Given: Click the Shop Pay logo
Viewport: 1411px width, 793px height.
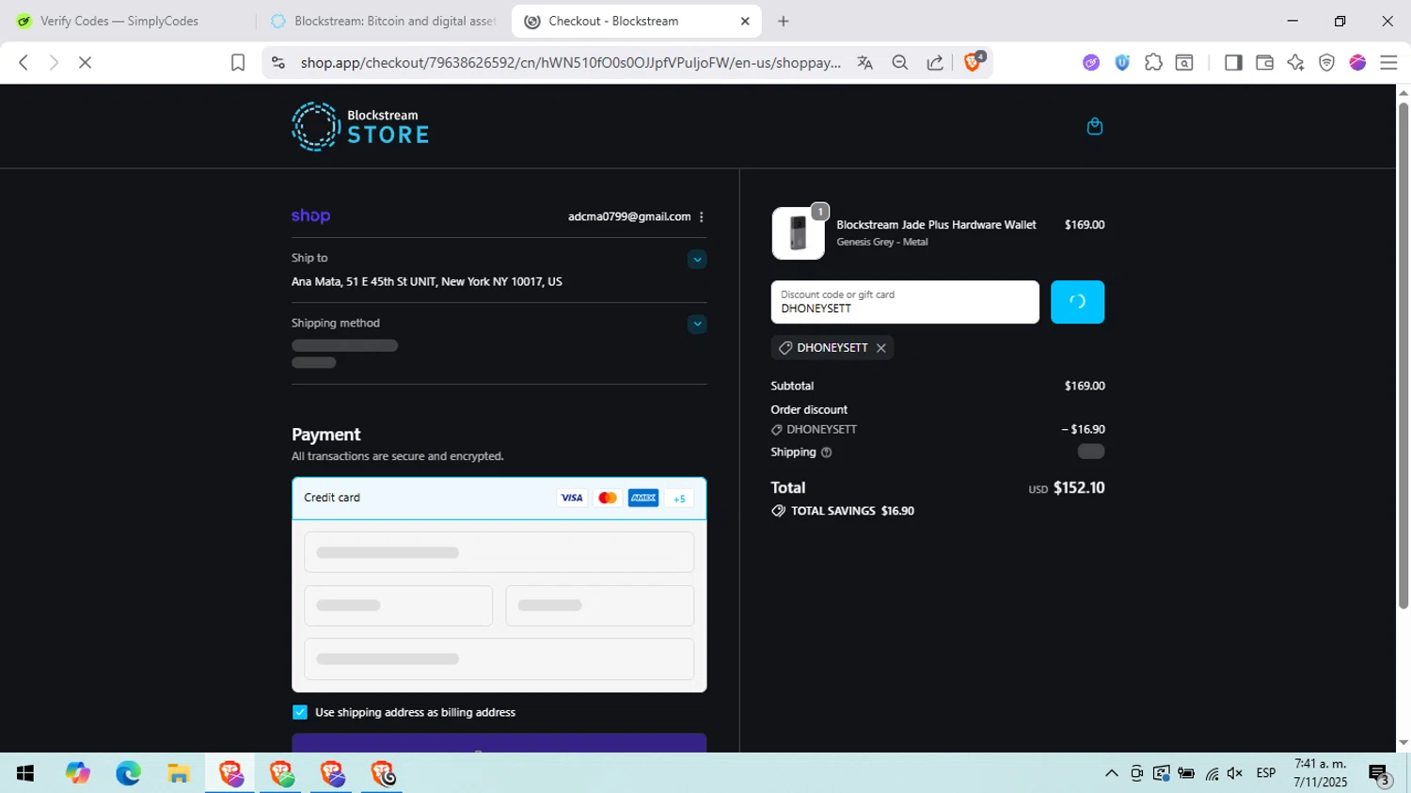Looking at the screenshot, I should coord(310,215).
